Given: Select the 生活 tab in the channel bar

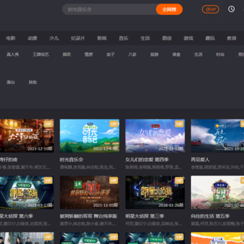Looking at the screenshot, I should (x=145, y=38).
